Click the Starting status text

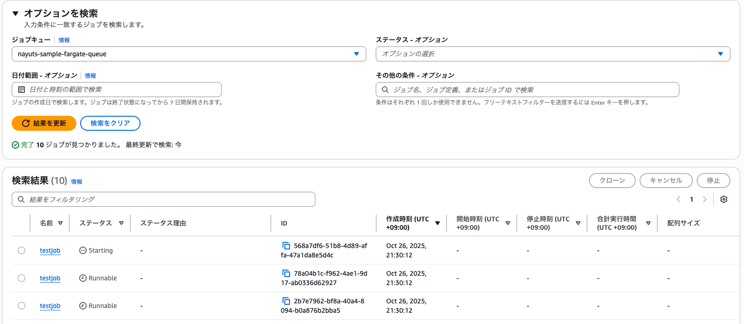point(101,250)
